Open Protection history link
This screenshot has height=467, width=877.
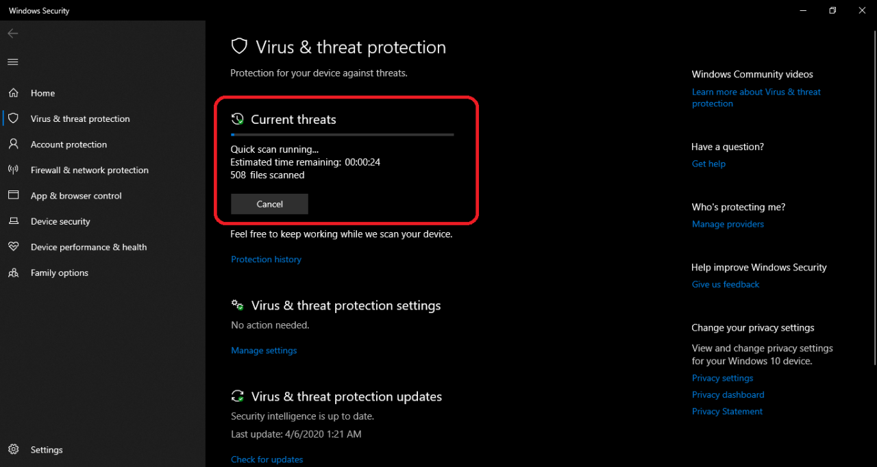click(x=266, y=260)
